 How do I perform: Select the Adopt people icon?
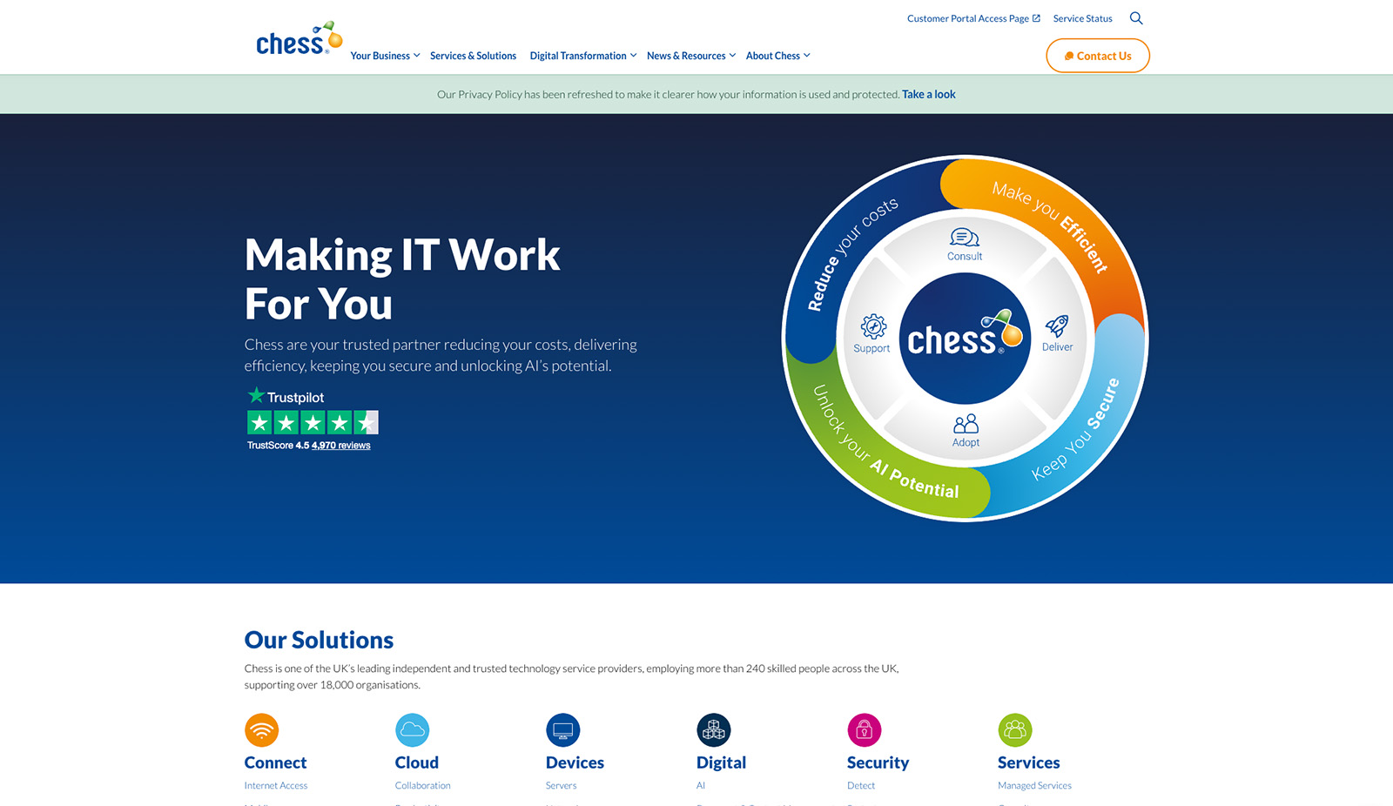point(966,424)
